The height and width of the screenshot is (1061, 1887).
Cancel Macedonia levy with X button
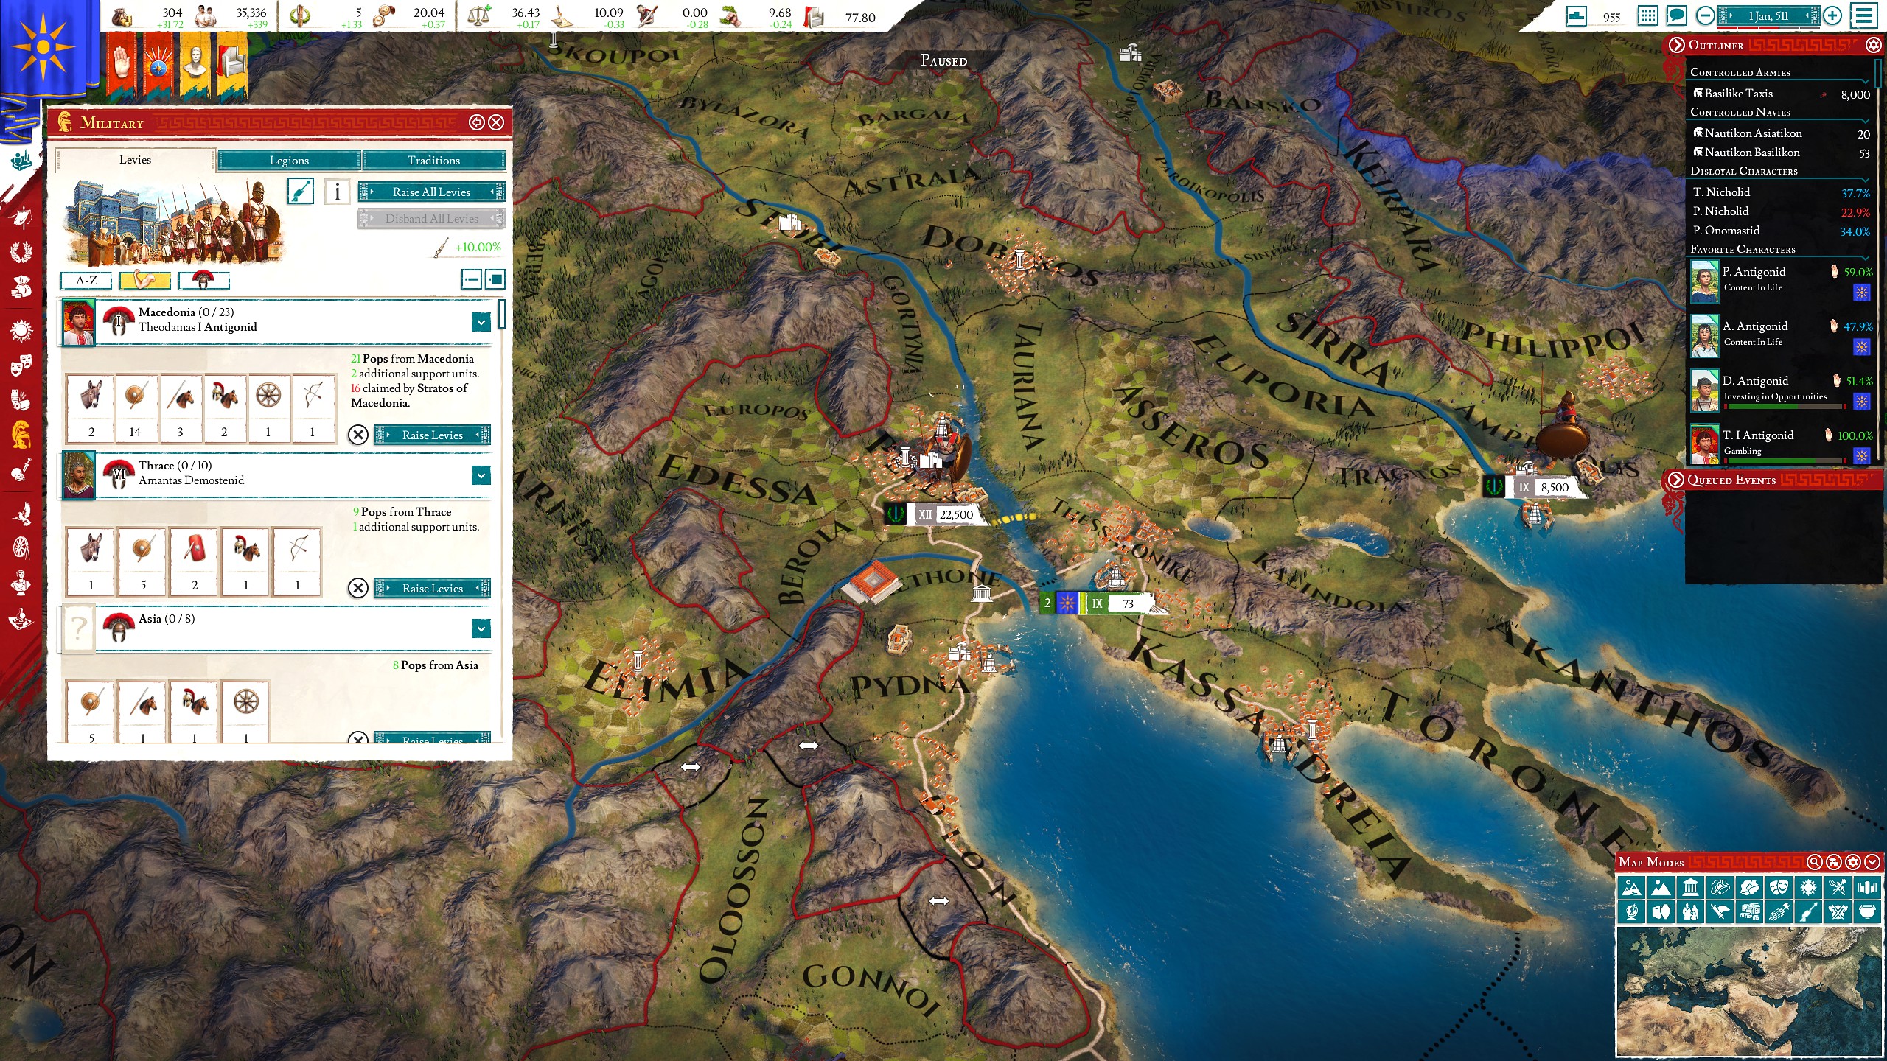357,435
